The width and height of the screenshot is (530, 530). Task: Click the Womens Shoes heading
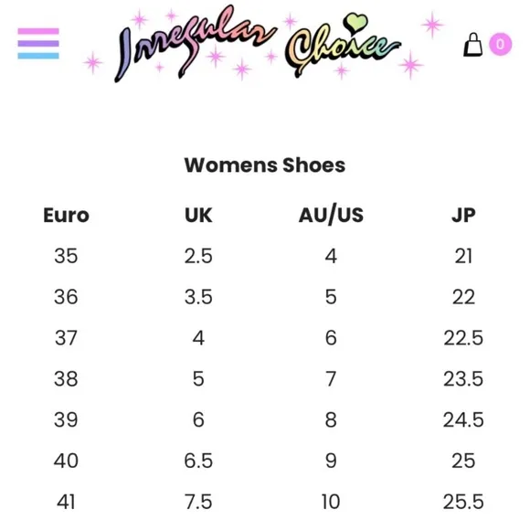click(x=265, y=165)
